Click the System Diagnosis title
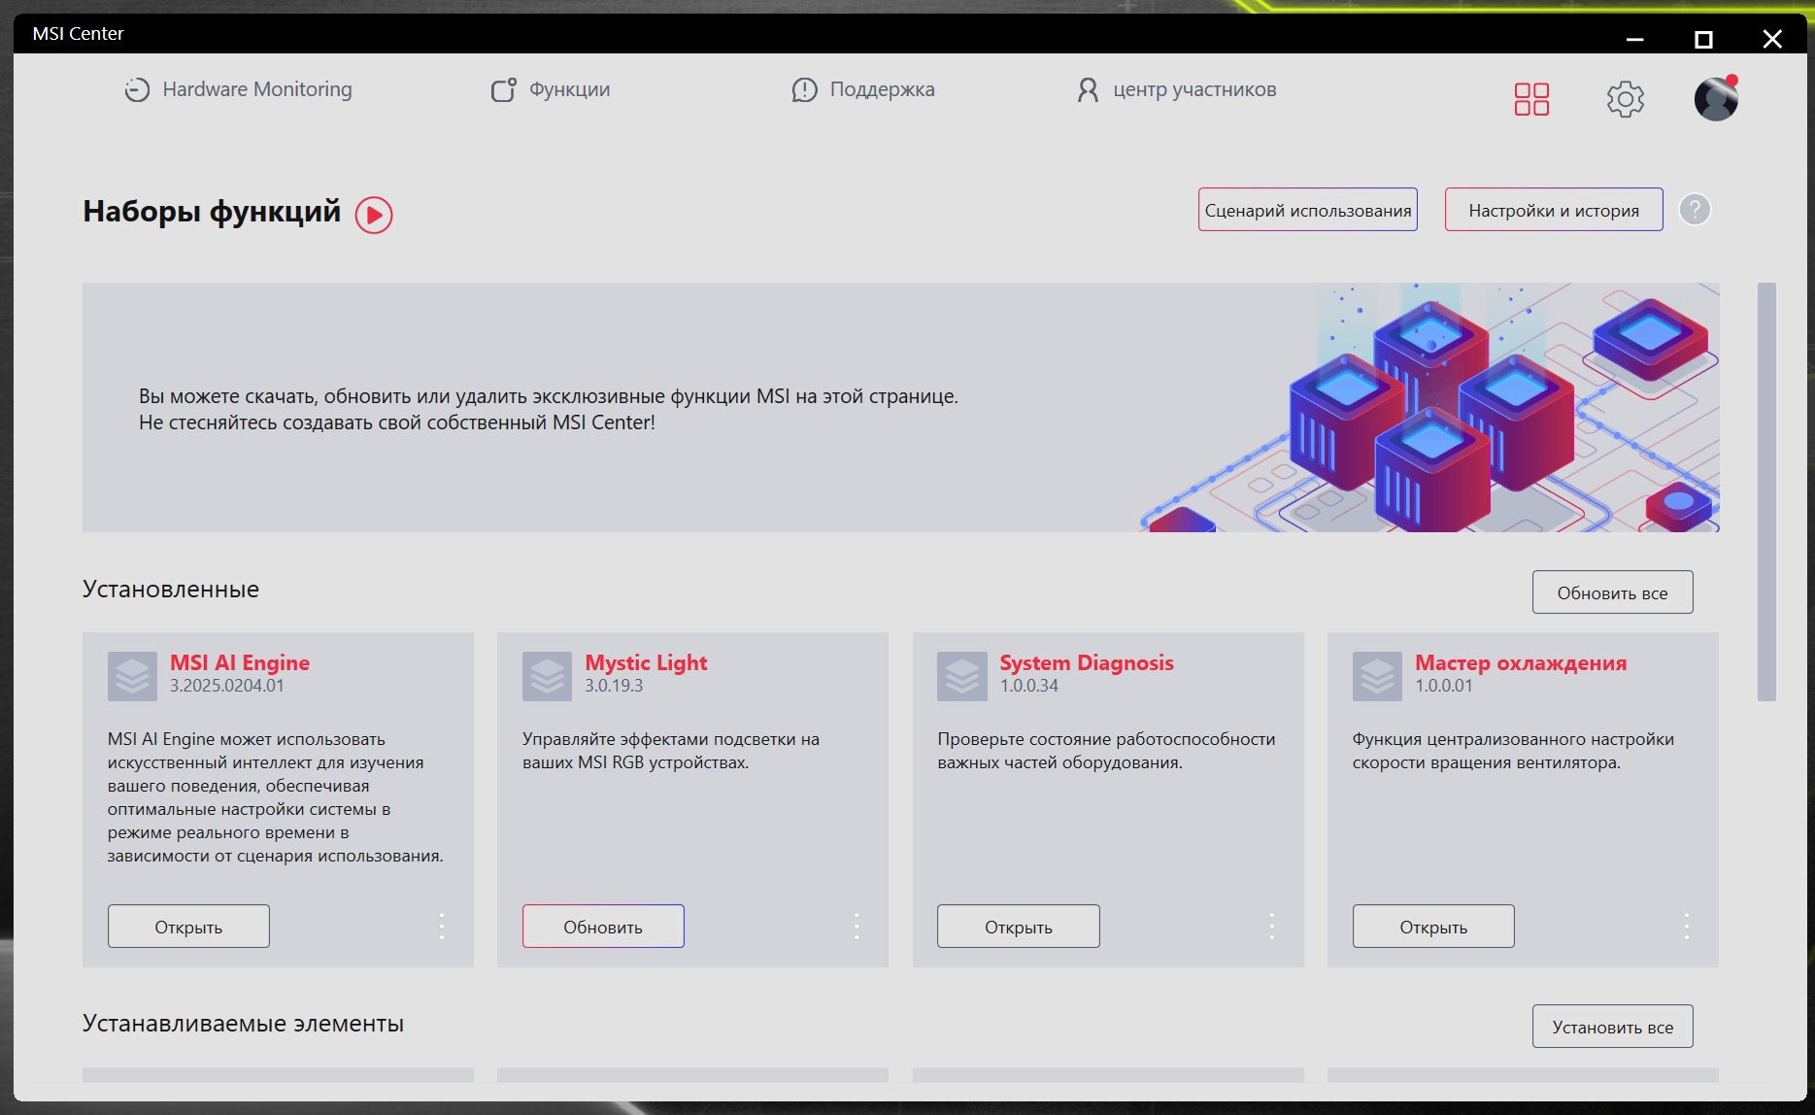 pyautogui.click(x=1087, y=662)
